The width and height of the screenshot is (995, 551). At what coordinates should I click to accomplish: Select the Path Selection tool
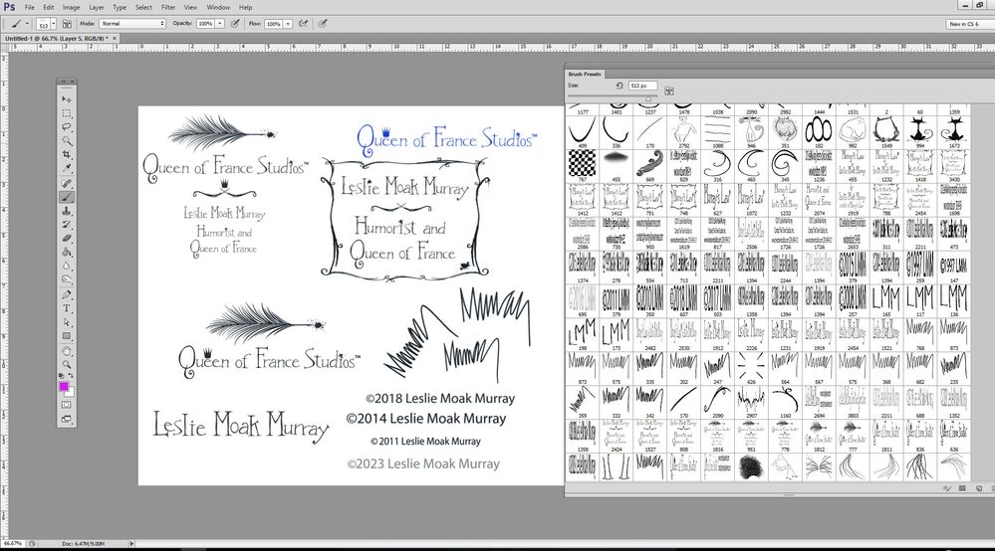pyautogui.click(x=66, y=323)
